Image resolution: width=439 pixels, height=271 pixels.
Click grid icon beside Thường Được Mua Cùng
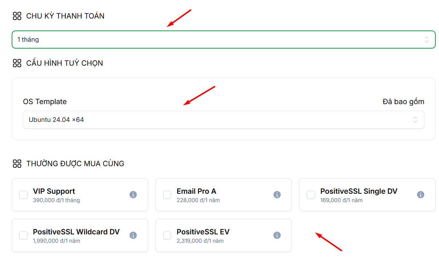point(17,164)
